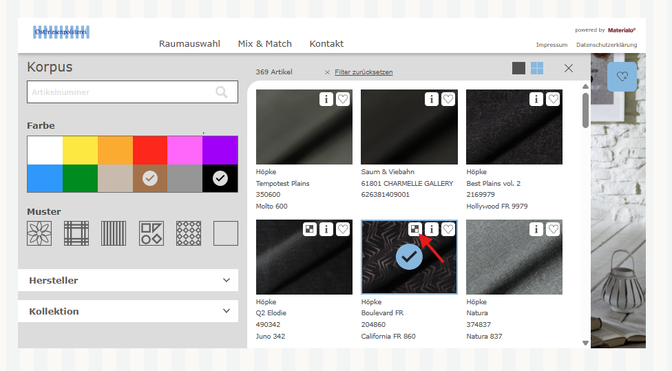The image size is (672, 371).
Task: Click the search magnifier icon
Action: coord(222,92)
